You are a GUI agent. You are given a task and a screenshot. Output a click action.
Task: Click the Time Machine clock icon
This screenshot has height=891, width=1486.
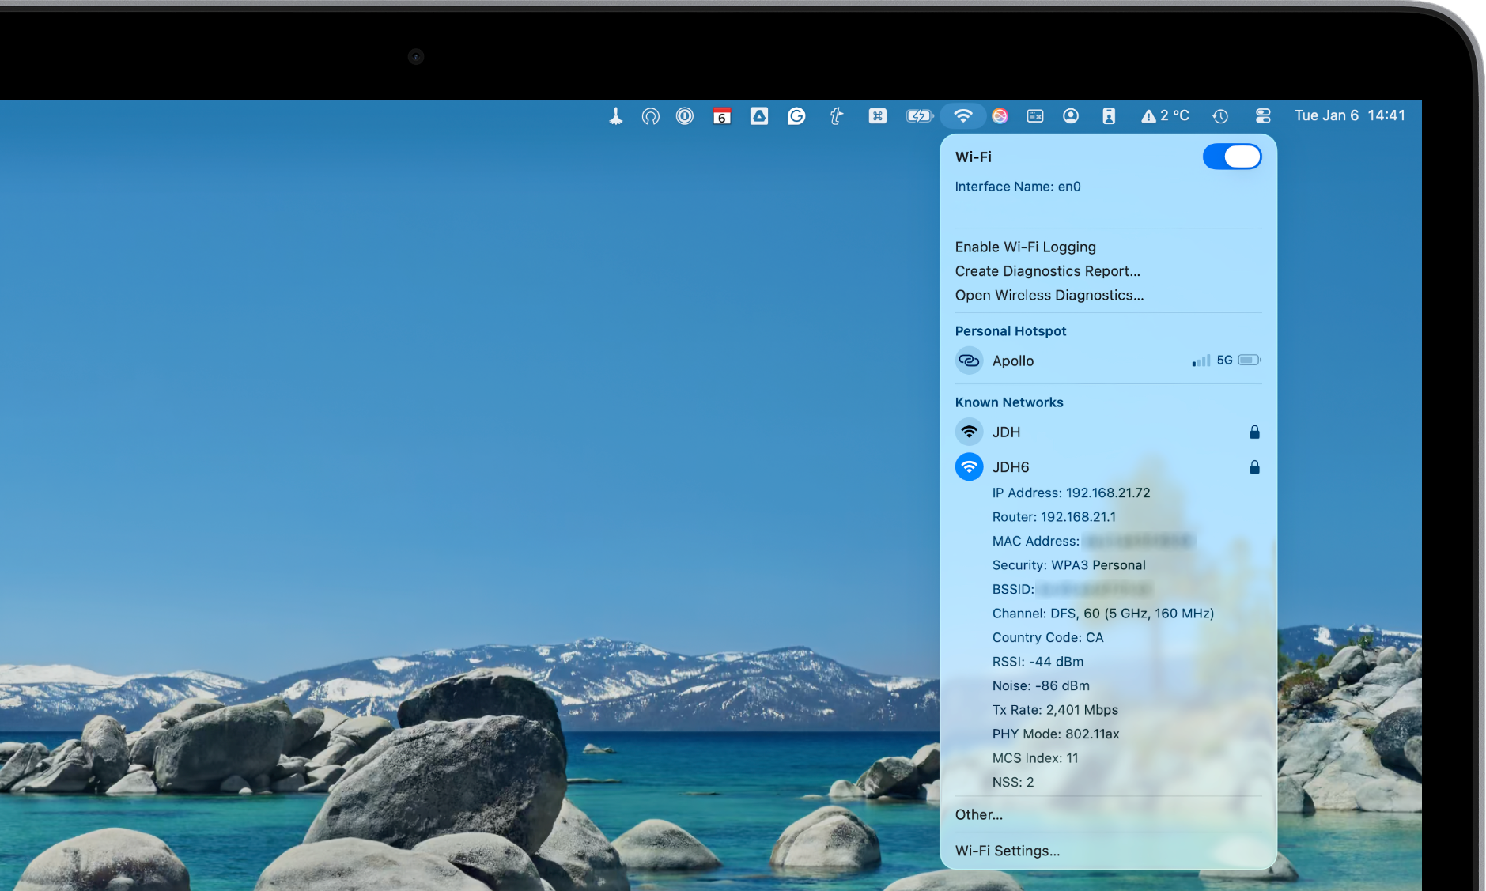click(1220, 116)
